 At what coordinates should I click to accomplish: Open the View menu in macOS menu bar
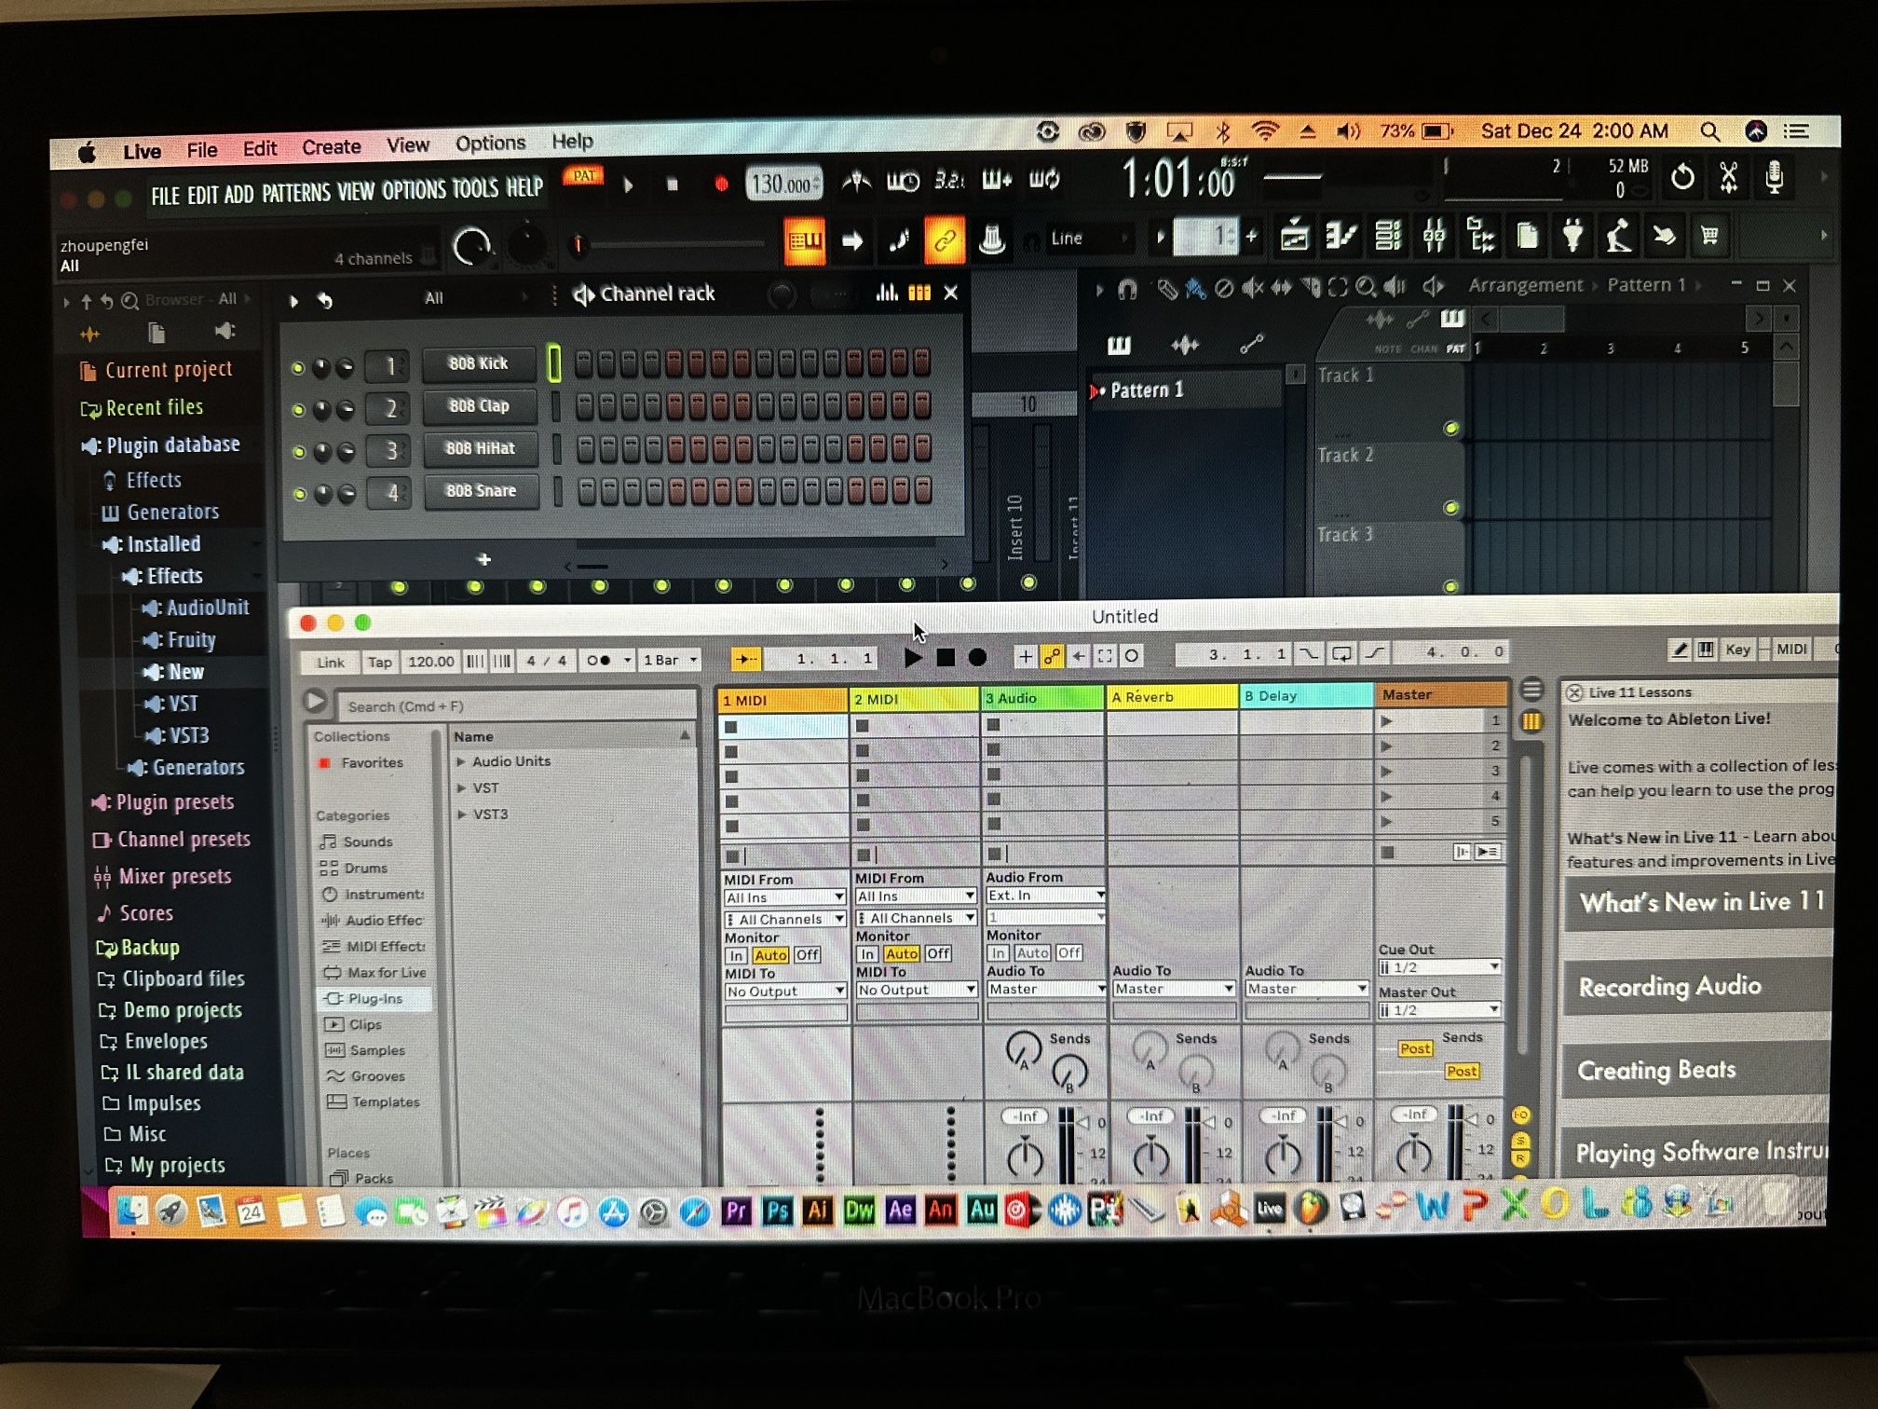(x=407, y=145)
